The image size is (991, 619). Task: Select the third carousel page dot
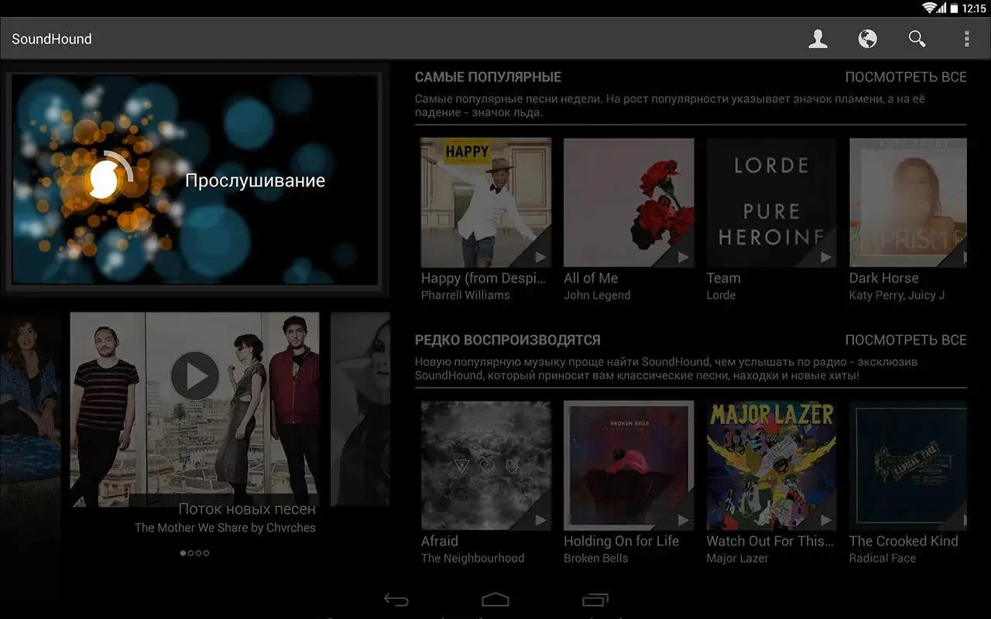[x=198, y=553]
